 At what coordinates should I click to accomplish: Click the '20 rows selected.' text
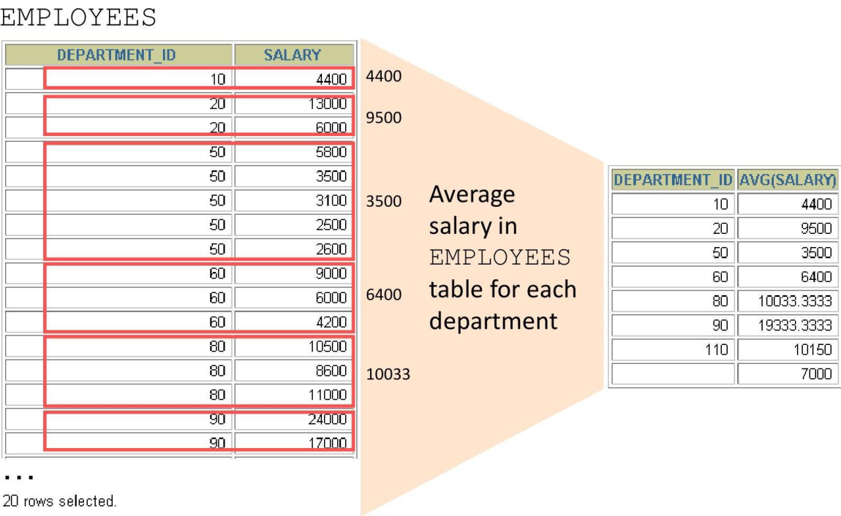coord(59,501)
